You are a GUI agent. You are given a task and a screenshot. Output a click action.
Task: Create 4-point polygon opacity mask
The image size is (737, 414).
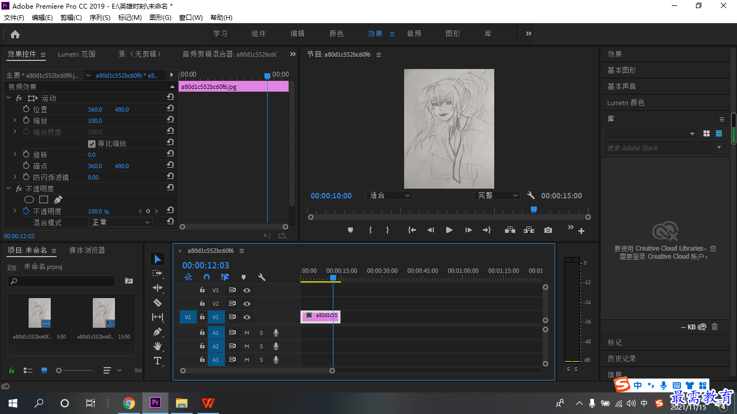pyautogui.click(x=44, y=200)
